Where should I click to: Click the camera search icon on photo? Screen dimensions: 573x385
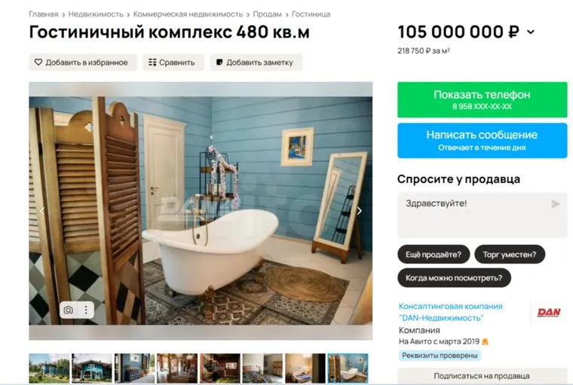point(69,310)
